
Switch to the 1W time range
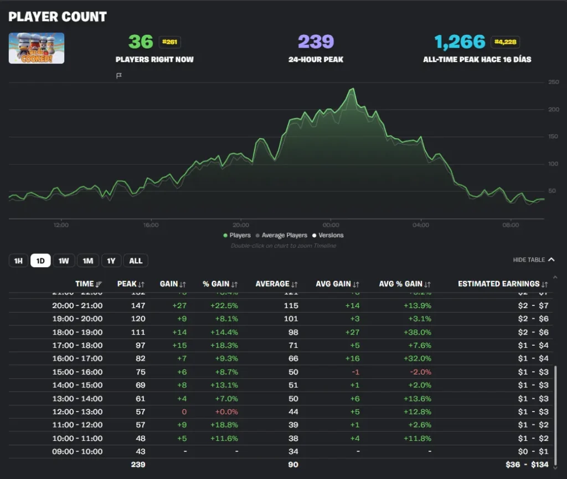pos(64,261)
